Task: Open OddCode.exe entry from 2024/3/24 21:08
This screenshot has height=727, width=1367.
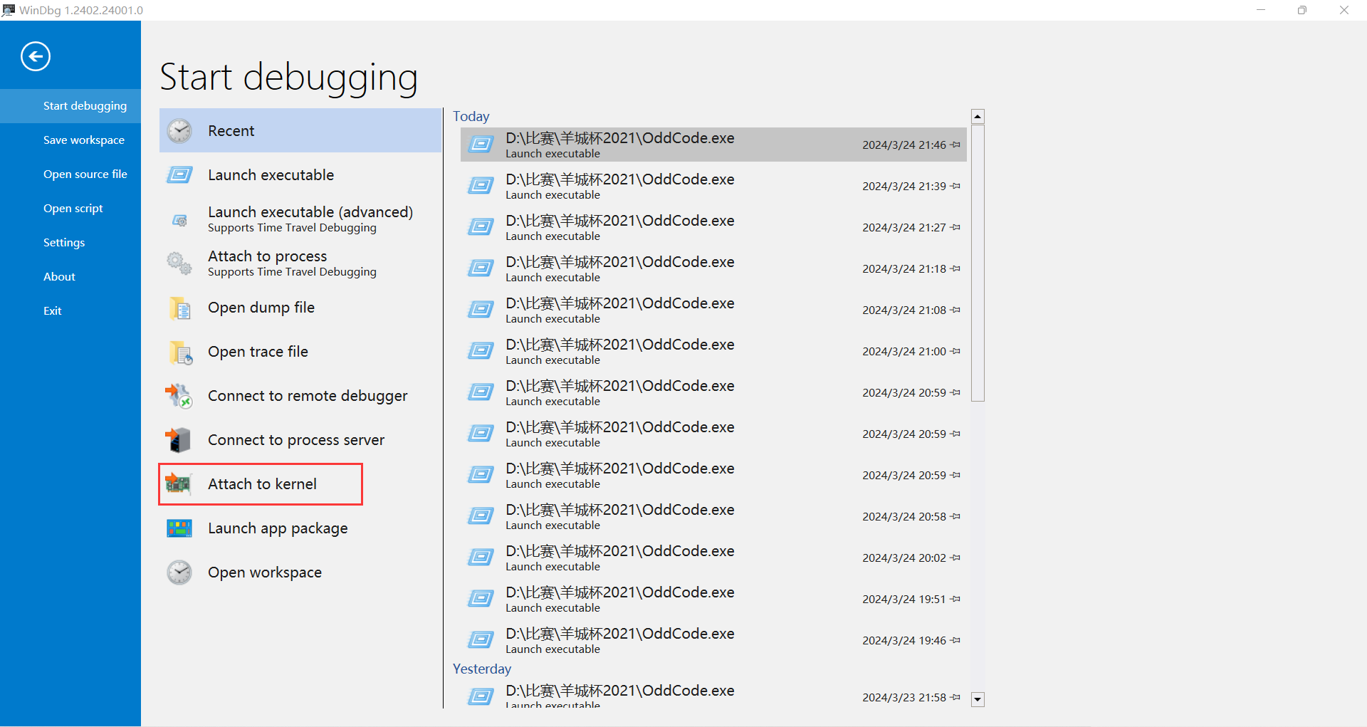Action: 713,310
